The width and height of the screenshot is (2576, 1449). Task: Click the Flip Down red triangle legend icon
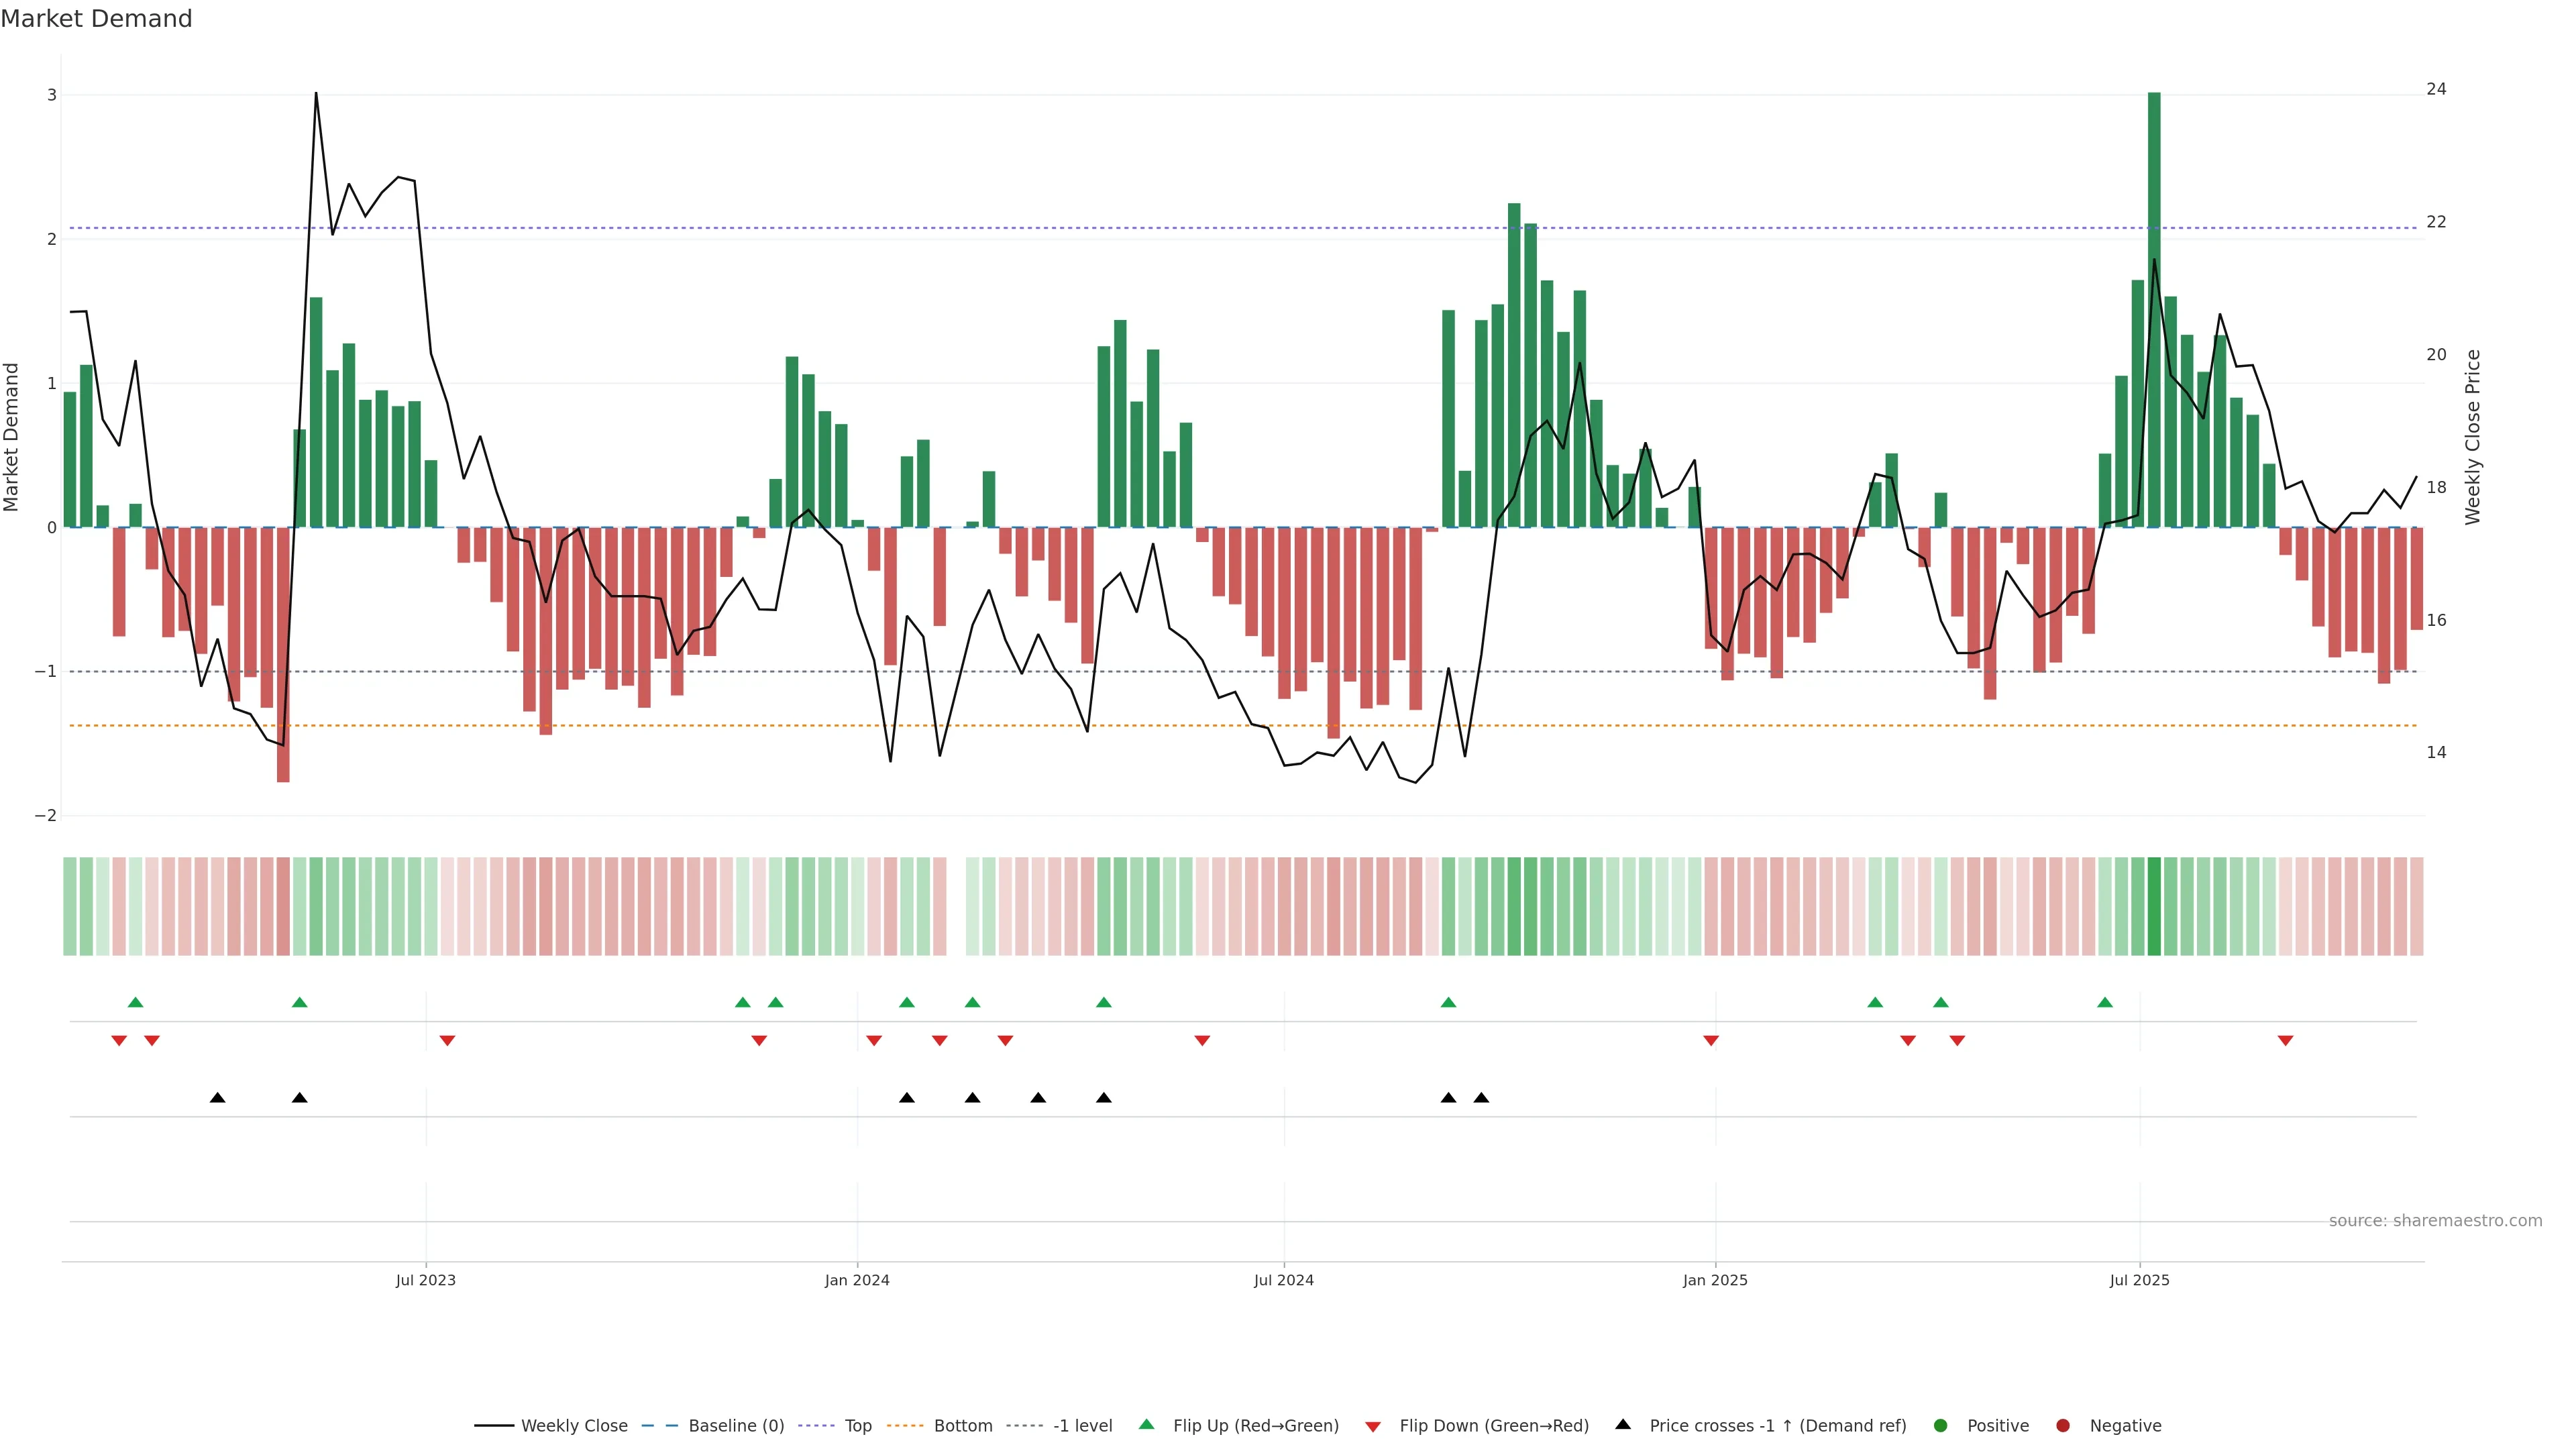tap(1373, 1426)
